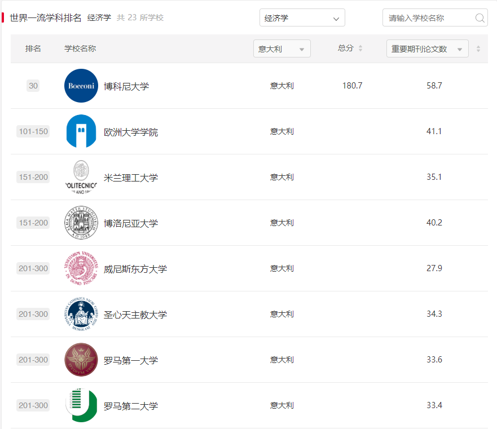
Task: Toggle ascending sort on 总分 column
Action: (x=360, y=46)
